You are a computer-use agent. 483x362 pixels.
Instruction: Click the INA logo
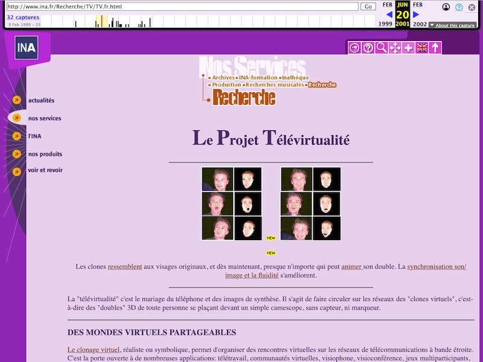coord(27,48)
